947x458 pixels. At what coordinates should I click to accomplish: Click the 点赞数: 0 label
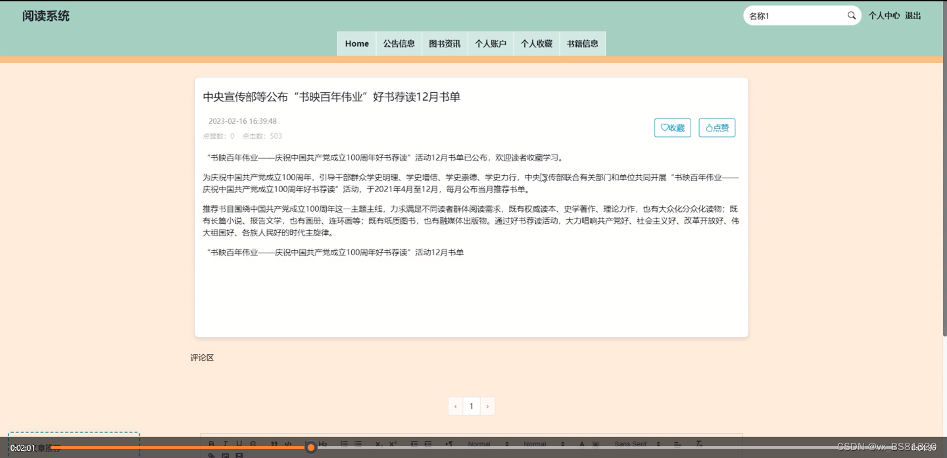coord(218,136)
